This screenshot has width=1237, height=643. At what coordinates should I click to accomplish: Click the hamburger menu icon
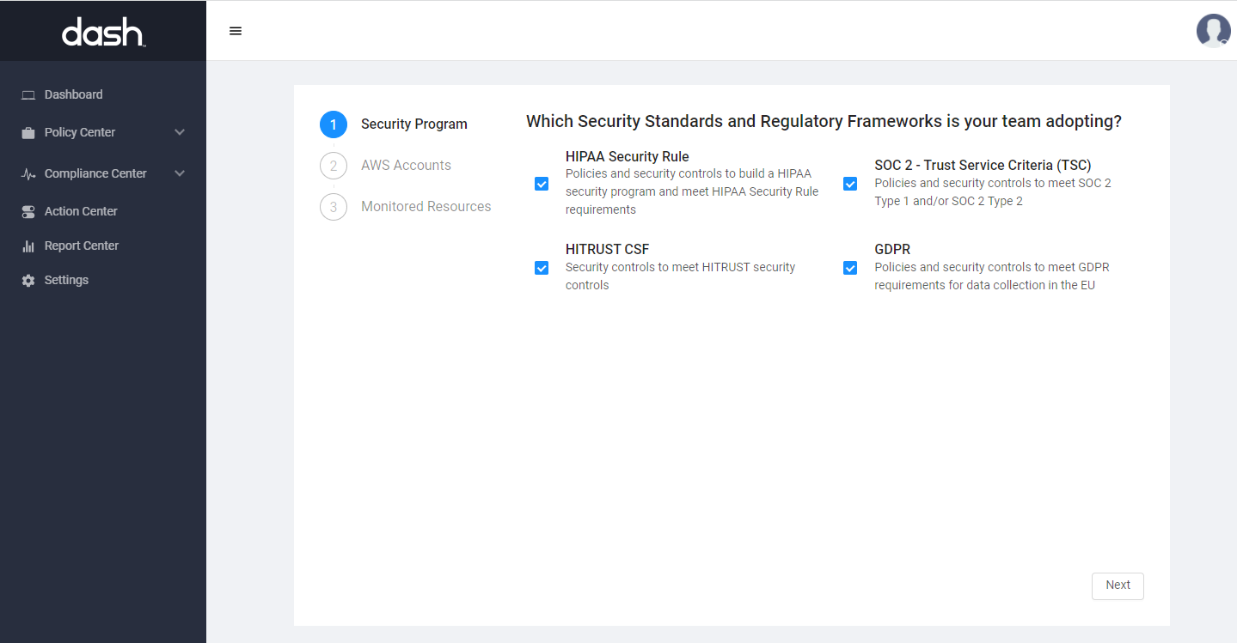236,31
